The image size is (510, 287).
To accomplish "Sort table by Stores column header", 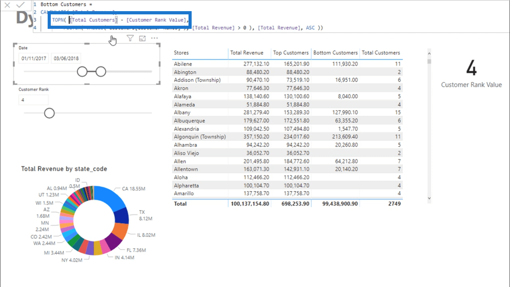I will click(x=181, y=53).
